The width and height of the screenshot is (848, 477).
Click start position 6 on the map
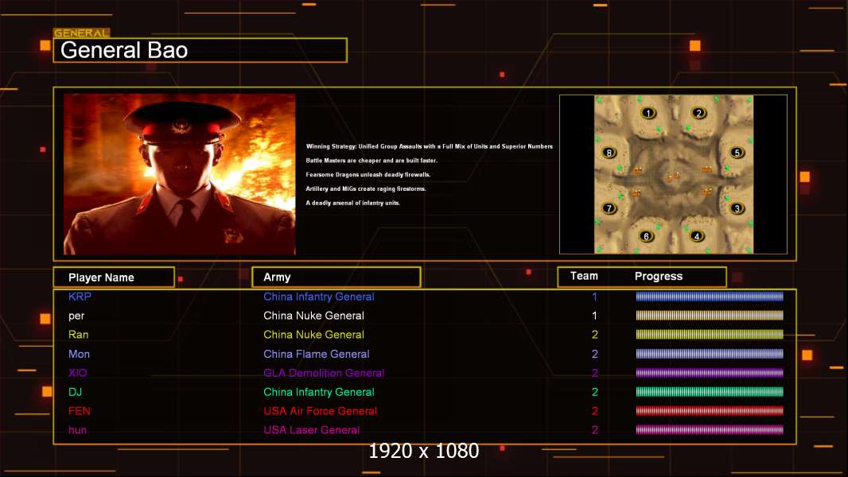(x=646, y=236)
